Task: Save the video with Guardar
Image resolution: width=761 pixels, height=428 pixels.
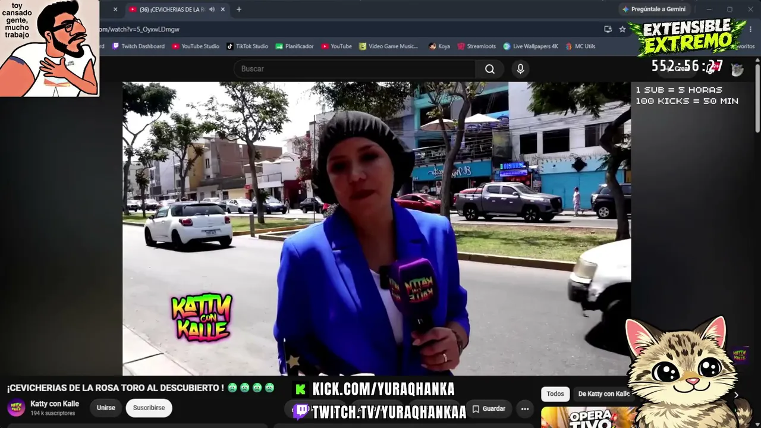Action: click(x=489, y=408)
